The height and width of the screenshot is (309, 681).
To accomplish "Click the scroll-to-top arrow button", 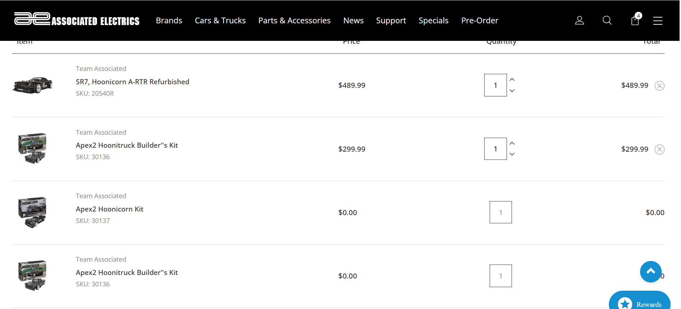I will tap(650, 272).
